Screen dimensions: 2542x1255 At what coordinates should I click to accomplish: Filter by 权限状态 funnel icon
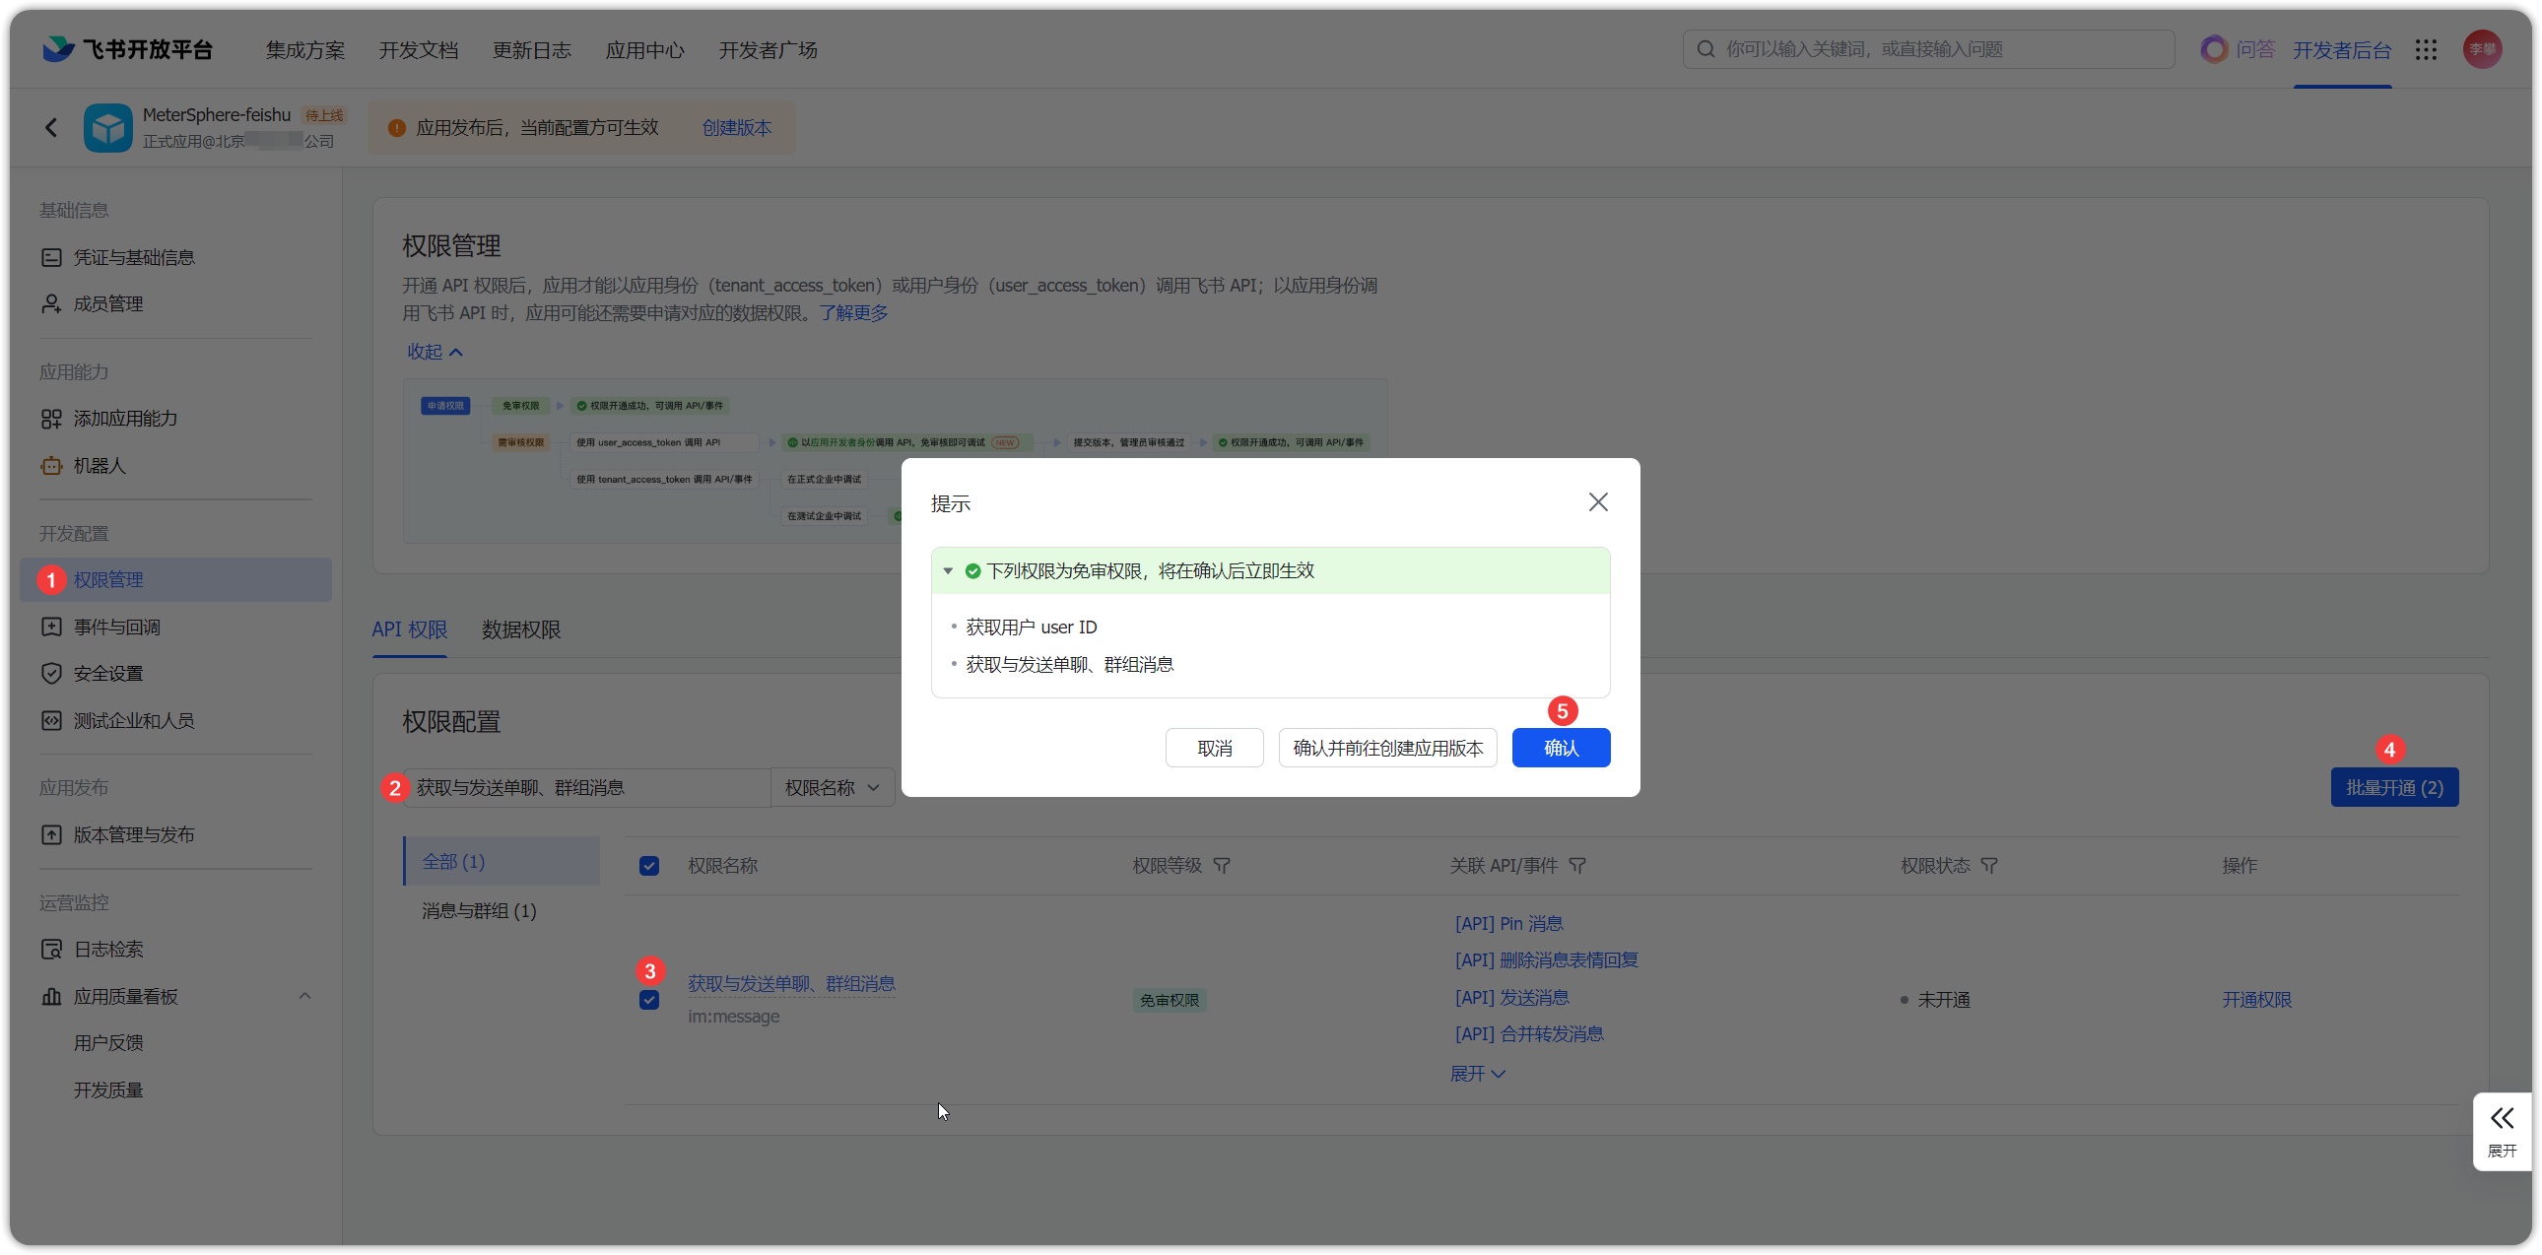[1989, 865]
